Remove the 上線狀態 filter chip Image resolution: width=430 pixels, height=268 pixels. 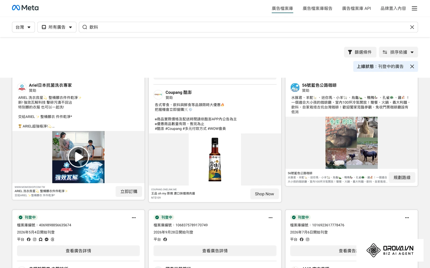point(412,66)
